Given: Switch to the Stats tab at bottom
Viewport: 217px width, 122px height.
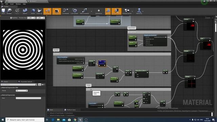Looking at the screenshot, I should click(51, 110).
